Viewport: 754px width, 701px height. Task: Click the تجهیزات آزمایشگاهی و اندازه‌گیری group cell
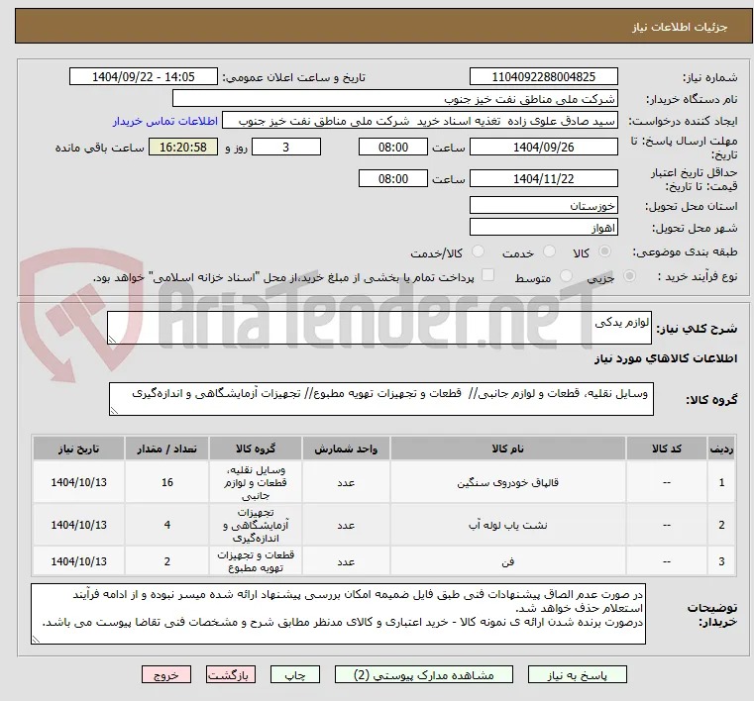[x=256, y=525]
